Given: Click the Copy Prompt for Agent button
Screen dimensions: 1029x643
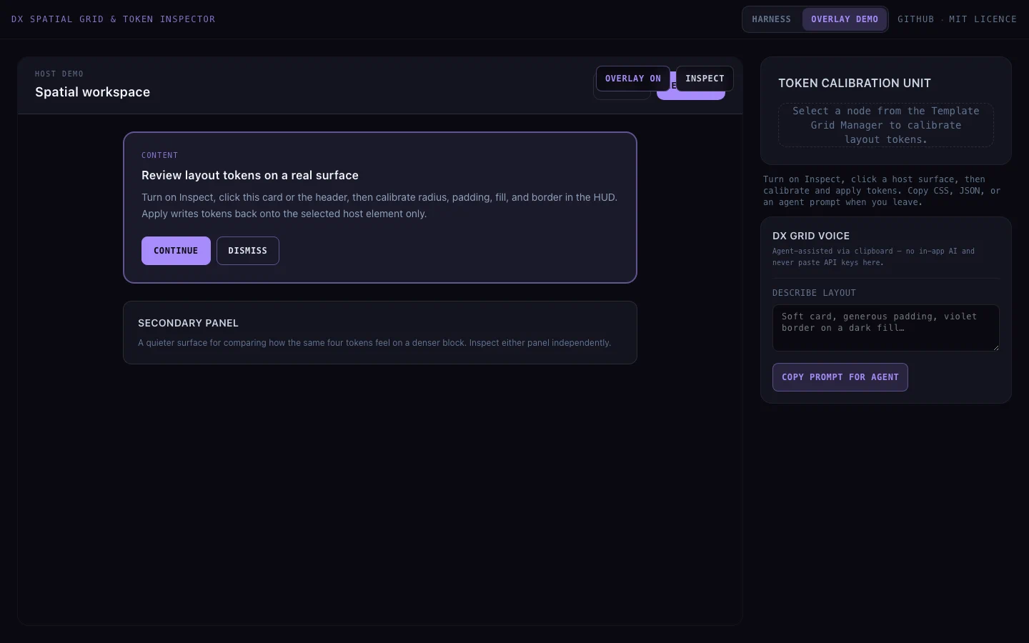Looking at the screenshot, I should coord(840,377).
